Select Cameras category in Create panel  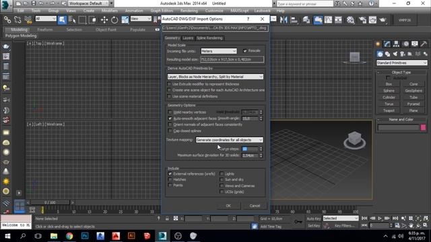click(403, 54)
